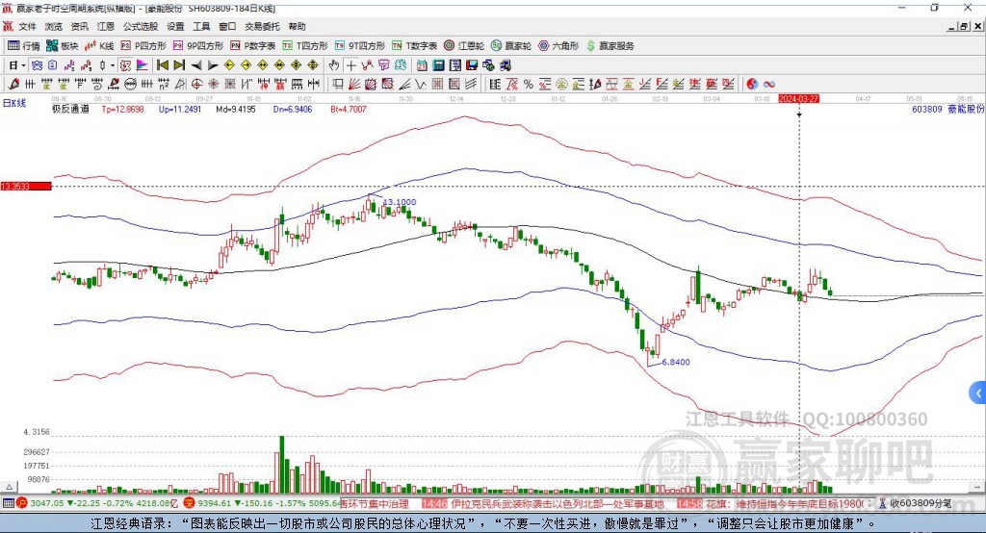Click the 13.1000 high price annotation
Image resolution: width=986 pixels, height=533 pixels.
(400, 202)
